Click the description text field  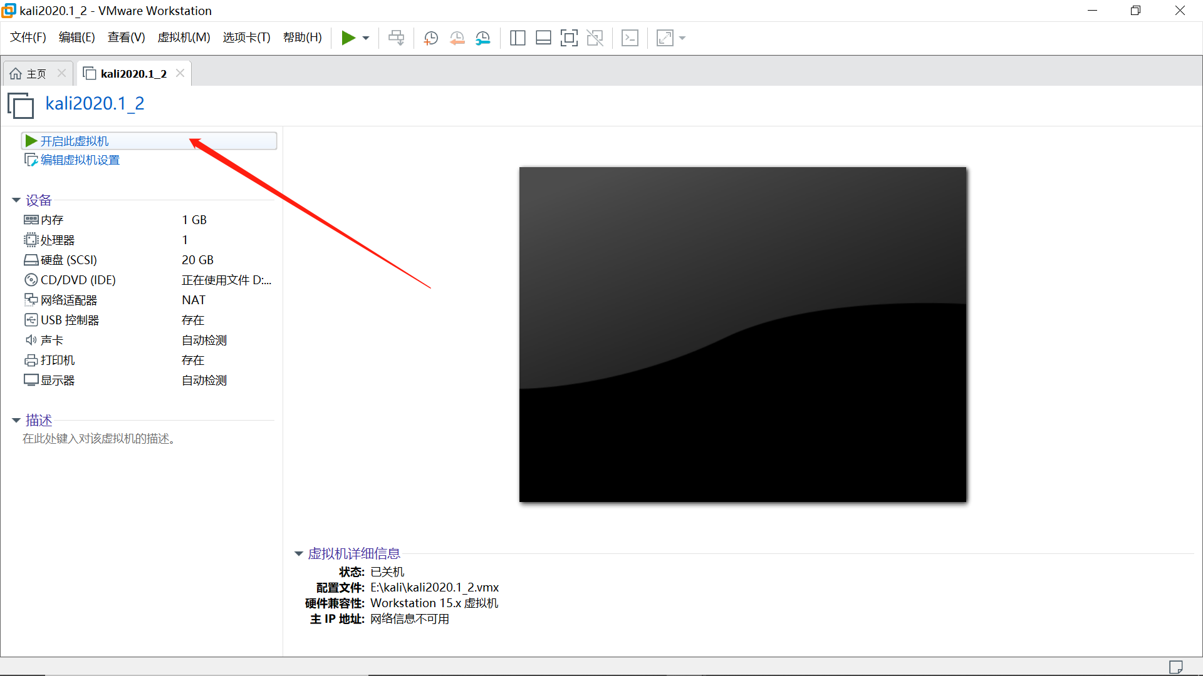point(99,439)
